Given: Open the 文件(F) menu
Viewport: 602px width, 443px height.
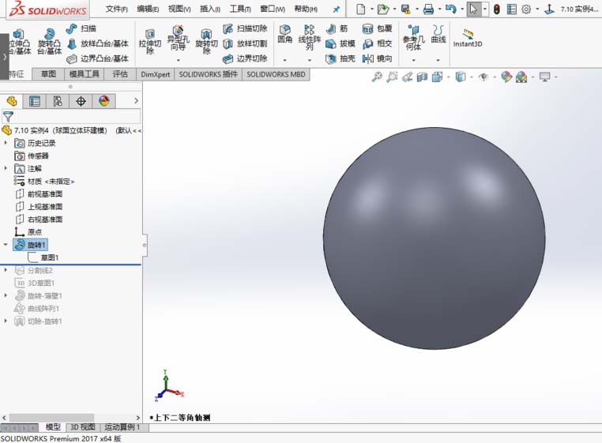Looking at the screenshot, I should click(x=117, y=9).
